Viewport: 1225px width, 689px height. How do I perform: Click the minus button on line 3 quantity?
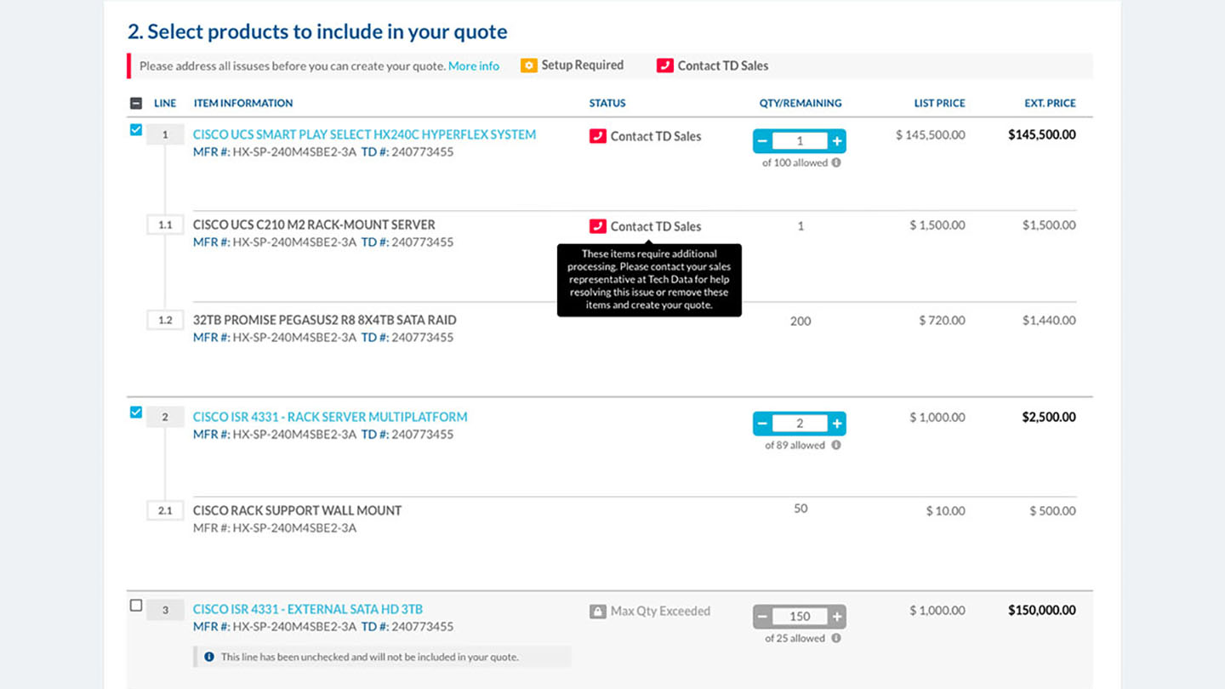(763, 617)
